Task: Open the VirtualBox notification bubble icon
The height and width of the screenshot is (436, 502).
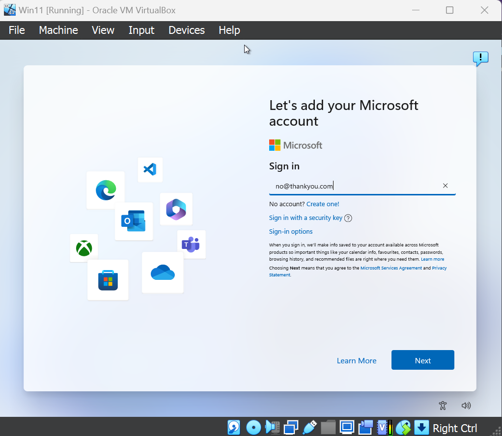Action: (480, 58)
